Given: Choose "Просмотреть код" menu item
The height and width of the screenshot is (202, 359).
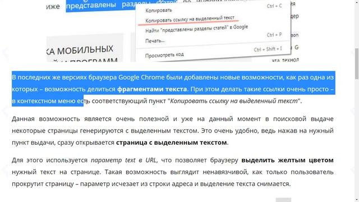Looking at the screenshot, I should point(164,55).
